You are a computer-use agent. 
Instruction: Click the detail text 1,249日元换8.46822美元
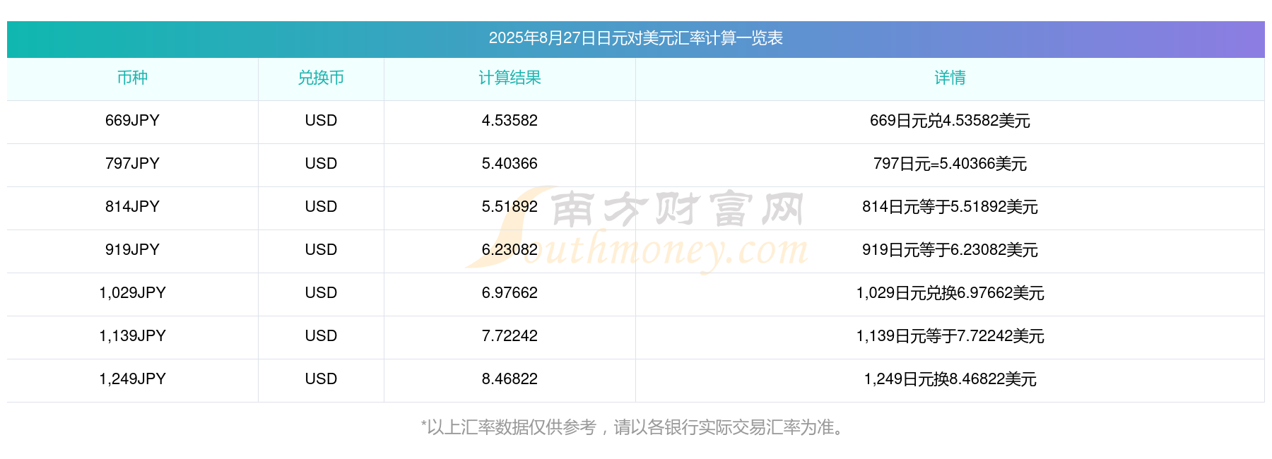950,379
